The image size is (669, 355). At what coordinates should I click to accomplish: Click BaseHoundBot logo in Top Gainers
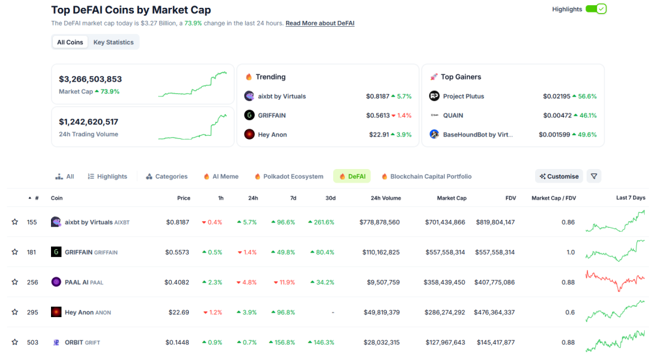(434, 134)
